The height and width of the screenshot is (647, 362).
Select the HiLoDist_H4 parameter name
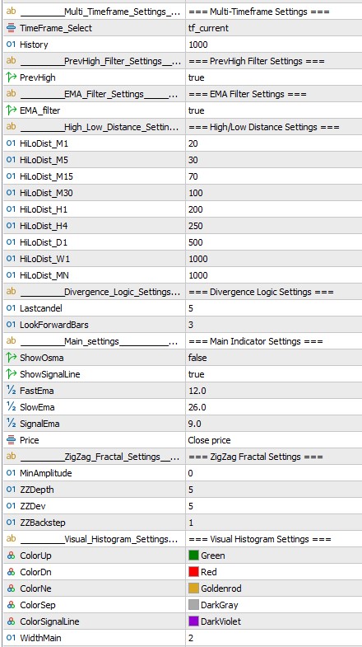(44, 226)
